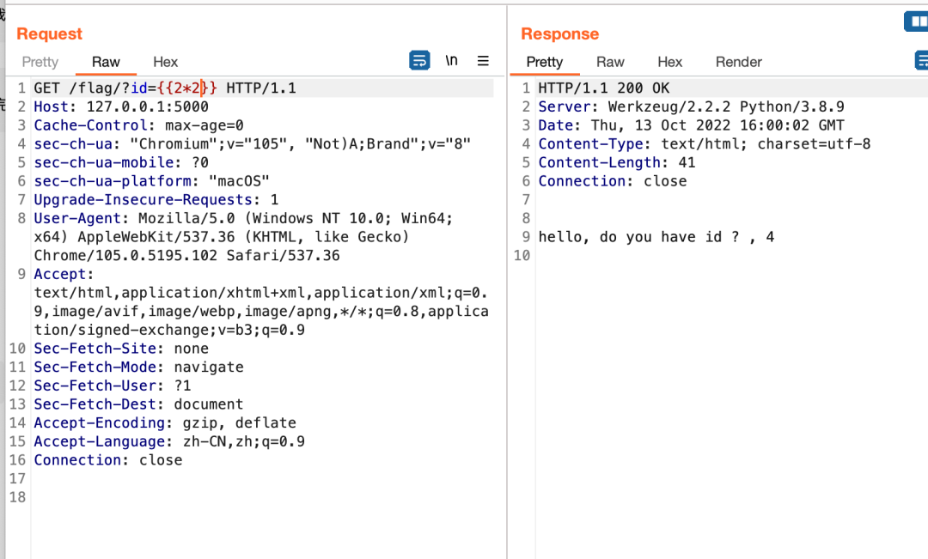Click the Host: 127.0.0.1:5000 header line
Viewport: 928px width, 559px height.
(x=121, y=106)
